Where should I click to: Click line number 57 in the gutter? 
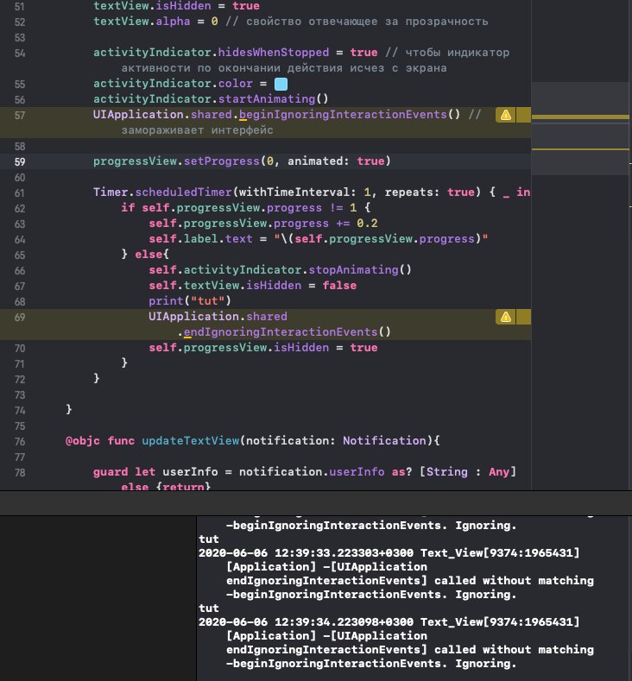[20, 116]
